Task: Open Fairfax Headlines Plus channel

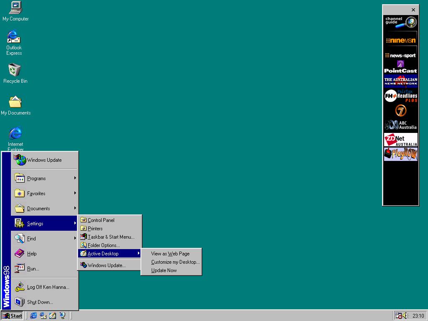Action: 400,96
